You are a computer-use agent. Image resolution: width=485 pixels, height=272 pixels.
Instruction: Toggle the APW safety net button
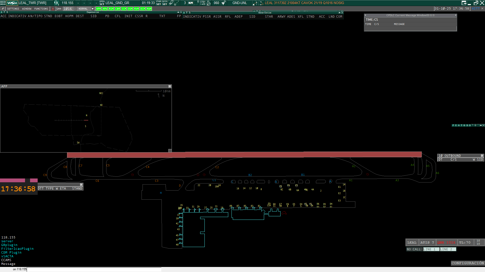[x=105, y=9]
